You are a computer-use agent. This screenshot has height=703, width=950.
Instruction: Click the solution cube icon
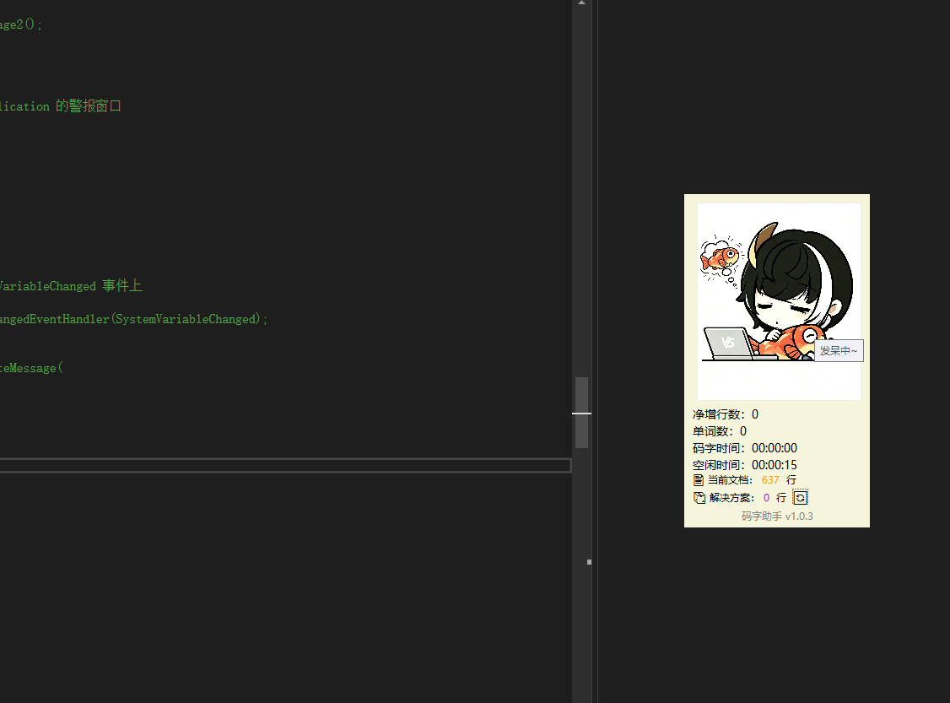click(x=699, y=498)
